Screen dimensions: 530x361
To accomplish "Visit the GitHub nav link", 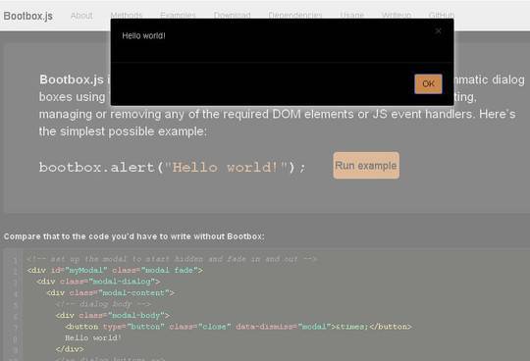I will [x=441, y=15].
